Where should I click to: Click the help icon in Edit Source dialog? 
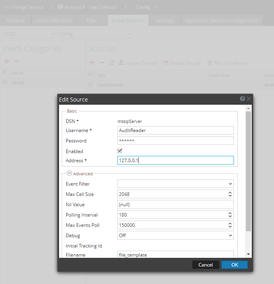(x=242, y=99)
